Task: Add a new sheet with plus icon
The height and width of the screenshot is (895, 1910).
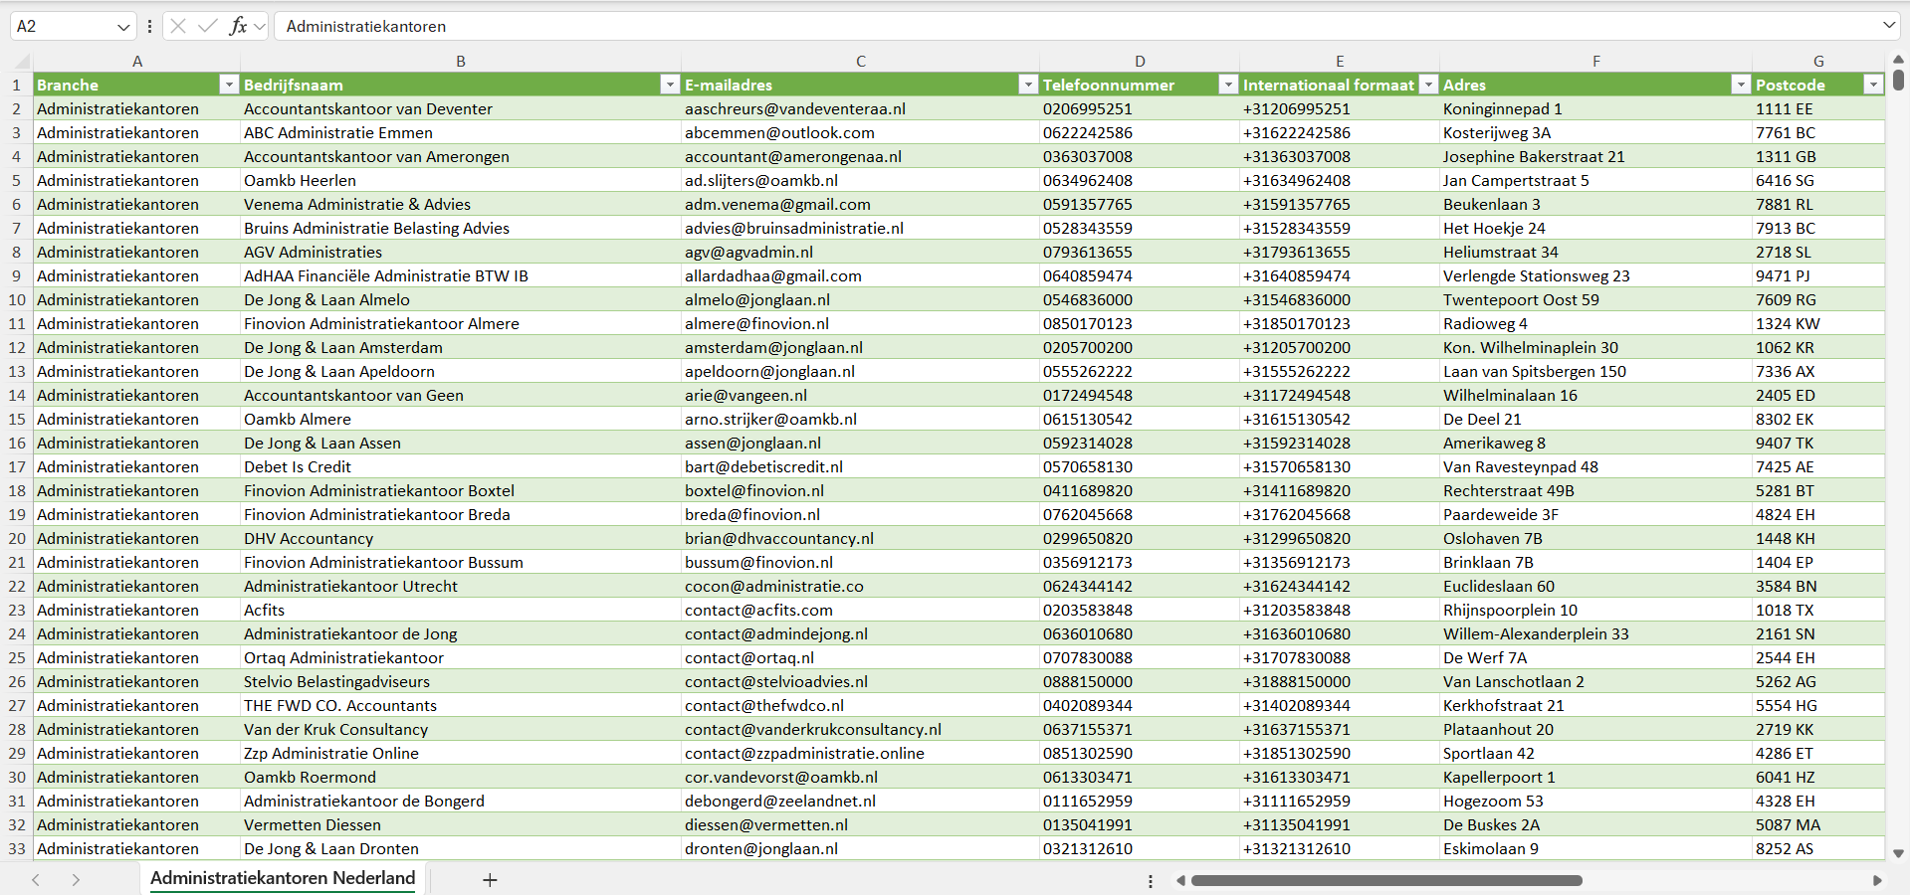Action: [x=490, y=880]
